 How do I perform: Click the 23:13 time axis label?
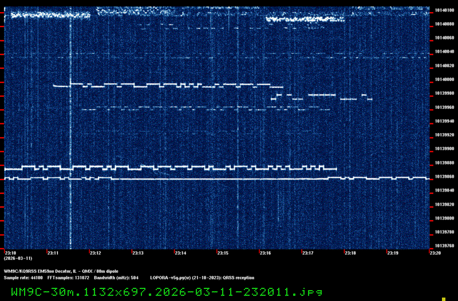(x=138, y=253)
